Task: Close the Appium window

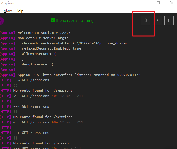Action: point(172,3)
